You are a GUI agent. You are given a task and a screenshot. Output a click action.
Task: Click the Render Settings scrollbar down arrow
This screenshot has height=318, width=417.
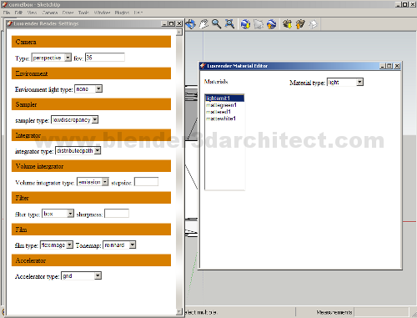(179, 312)
